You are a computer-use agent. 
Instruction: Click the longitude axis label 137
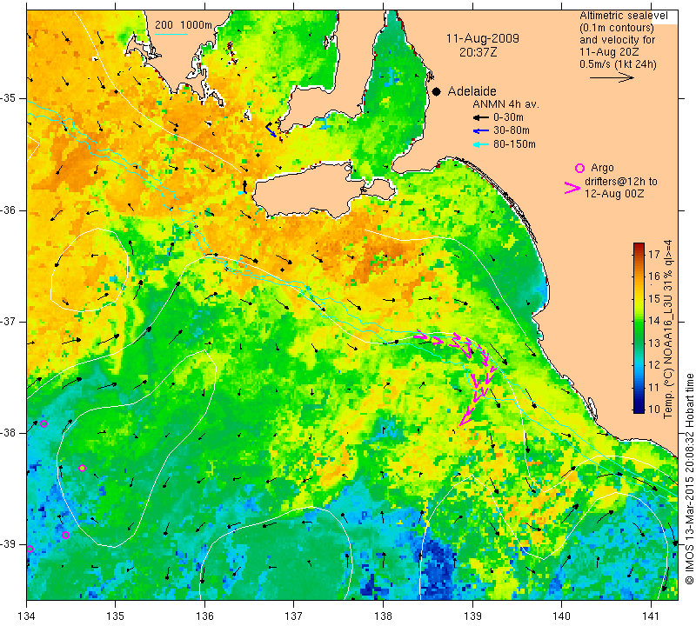coord(294,616)
